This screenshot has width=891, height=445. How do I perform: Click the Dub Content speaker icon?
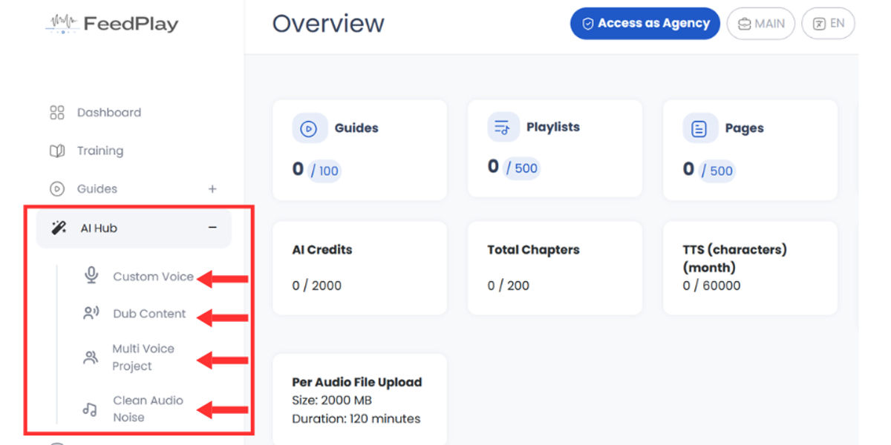pyautogui.click(x=91, y=314)
